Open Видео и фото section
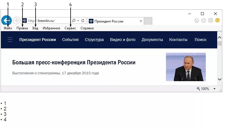 (x=123, y=40)
